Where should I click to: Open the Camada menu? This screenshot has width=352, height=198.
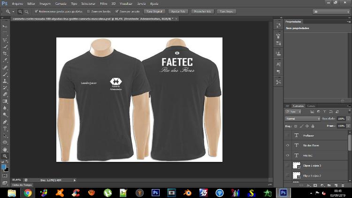tap(61, 4)
